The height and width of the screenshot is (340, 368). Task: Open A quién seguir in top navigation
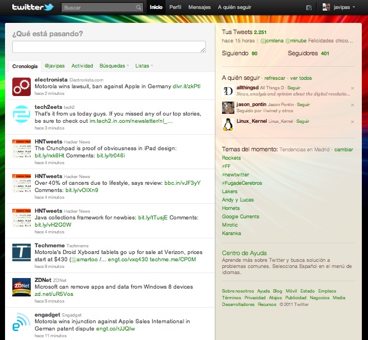click(x=234, y=7)
